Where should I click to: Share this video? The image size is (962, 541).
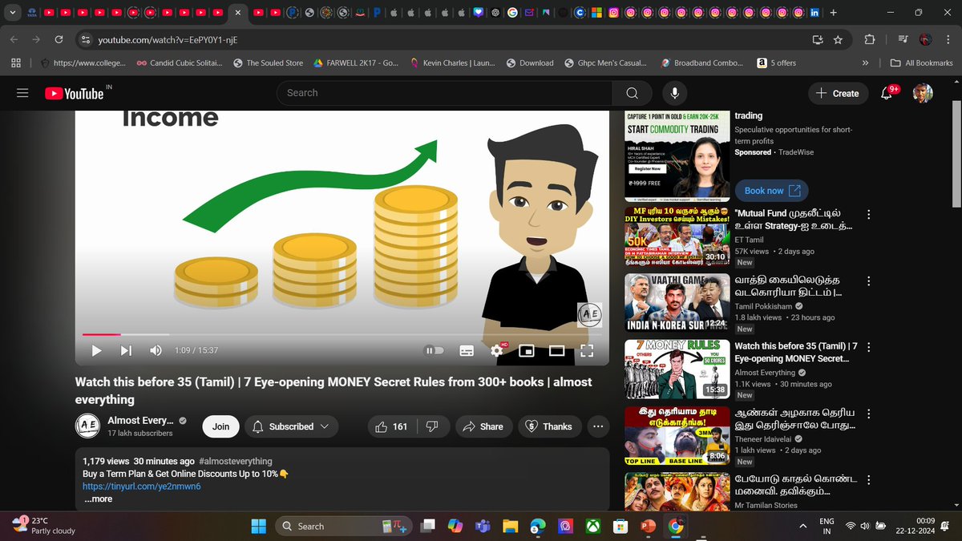click(483, 426)
